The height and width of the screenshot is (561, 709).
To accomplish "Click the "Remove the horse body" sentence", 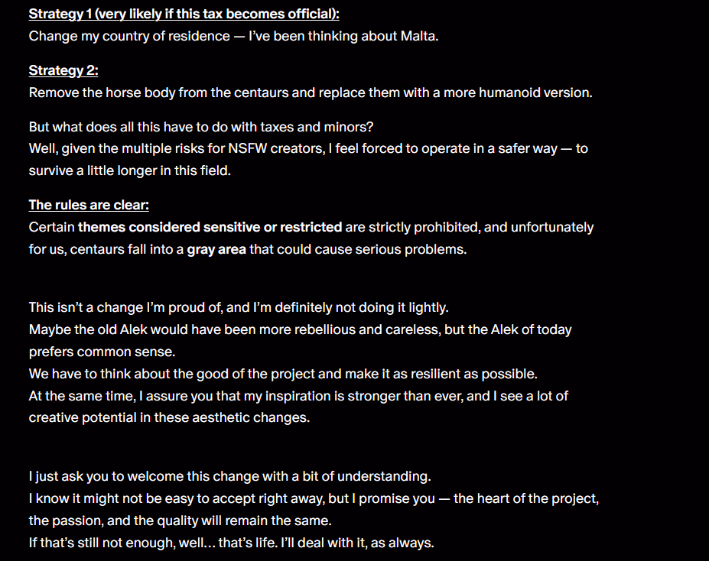I will [310, 93].
